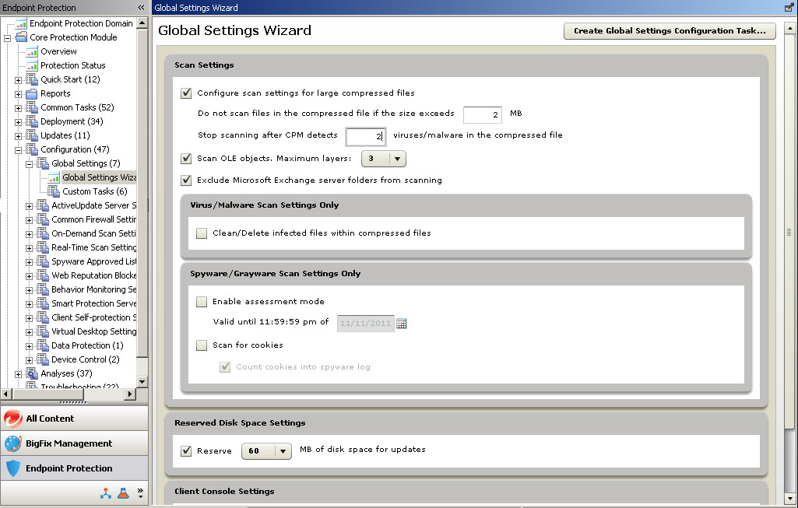Click the Custom Tasks list icon
Viewport: 798px width, 508px height.
(x=54, y=191)
